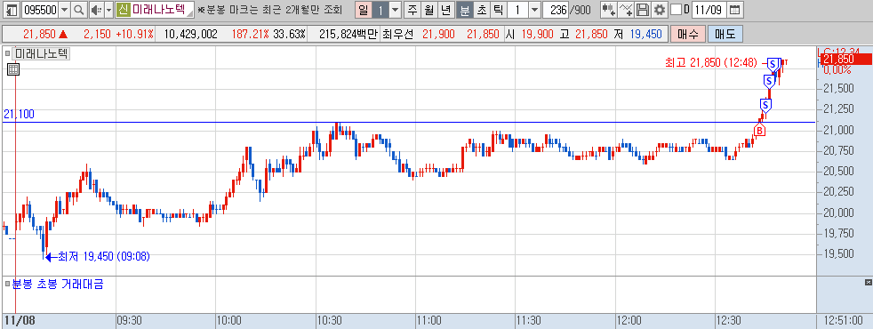This screenshot has width=873, height=329.
Task: Click the leftmost layout panel icon
Action: pos(11,10)
